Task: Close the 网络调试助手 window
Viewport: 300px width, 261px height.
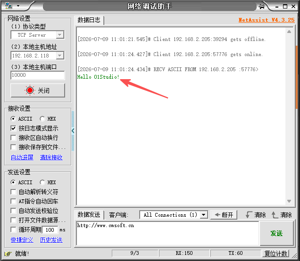Action: (293, 7)
